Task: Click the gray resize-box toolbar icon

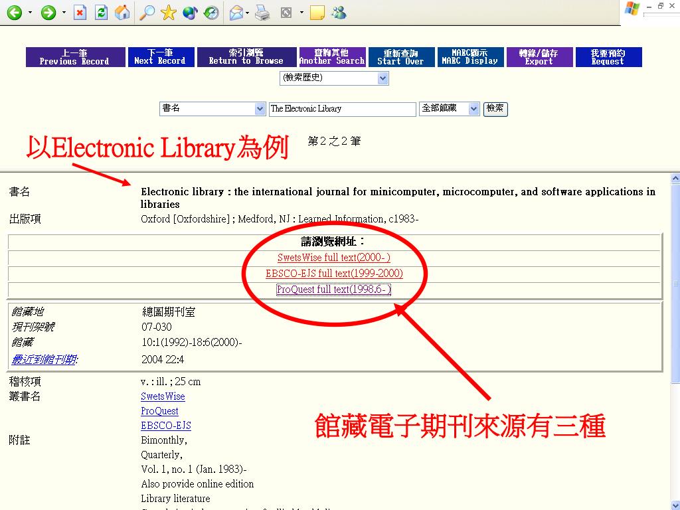Action: (286, 13)
